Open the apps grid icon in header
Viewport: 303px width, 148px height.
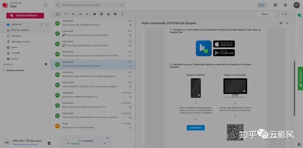pyautogui.click(x=275, y=5)
